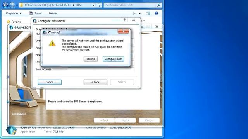The width and height of the screenshot is (248, 139).
Task: Open Explorer help blue question icon
Action: 157,13
